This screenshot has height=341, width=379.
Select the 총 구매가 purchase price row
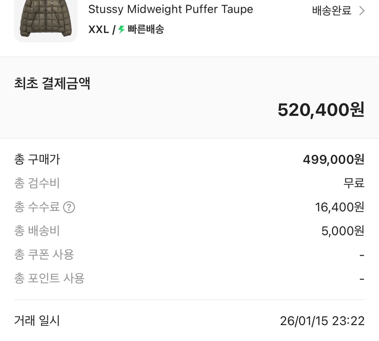(37, 159)
